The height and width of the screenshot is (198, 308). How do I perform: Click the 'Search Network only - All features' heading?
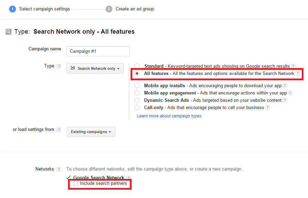(84, 32)
